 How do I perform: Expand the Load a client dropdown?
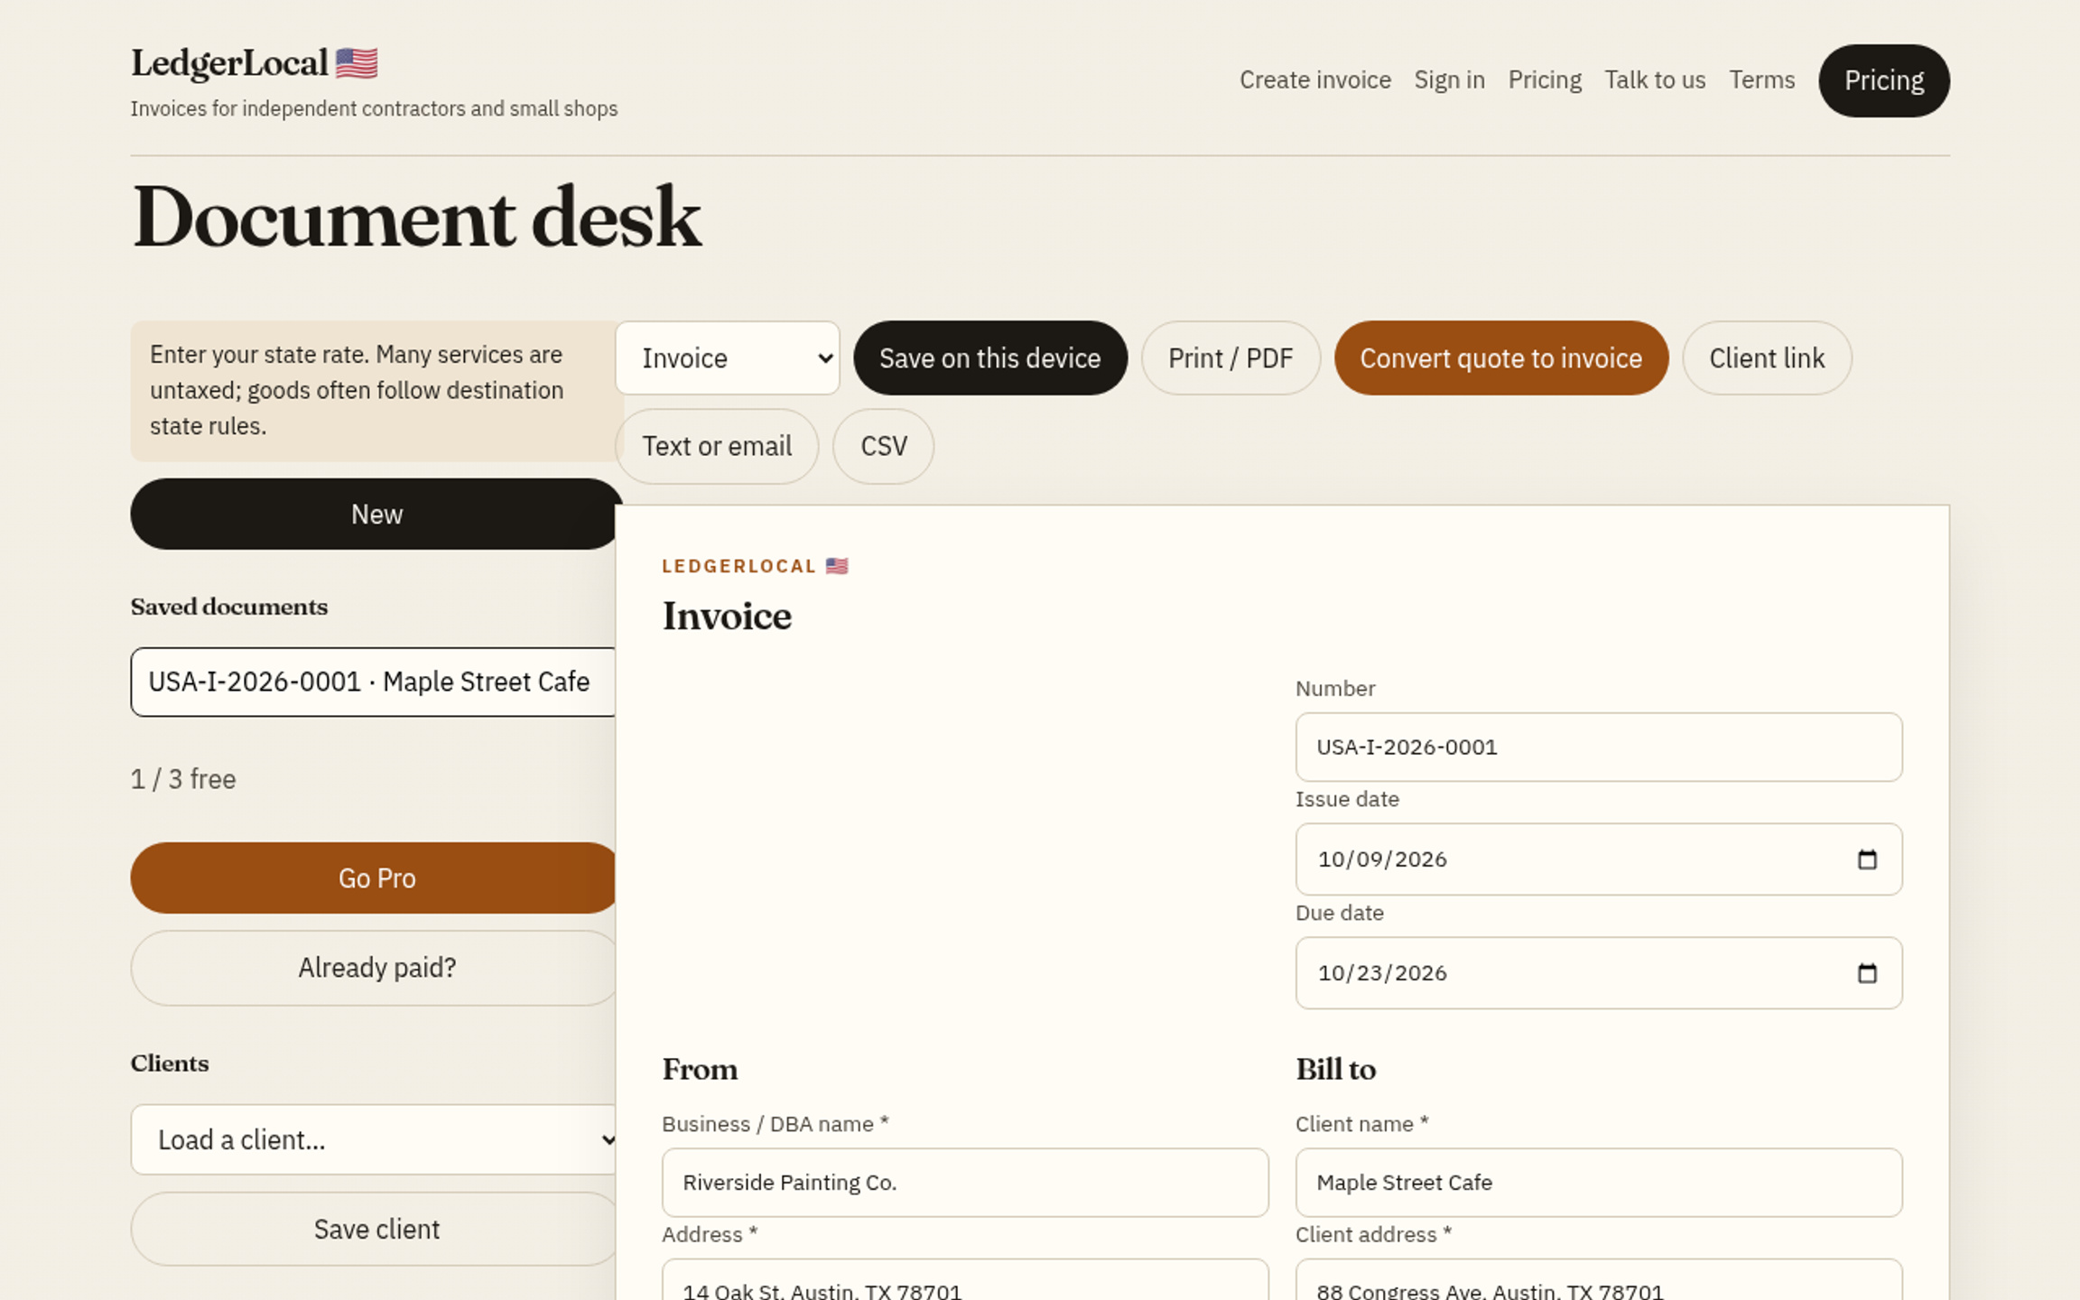tap(373, 1140)
